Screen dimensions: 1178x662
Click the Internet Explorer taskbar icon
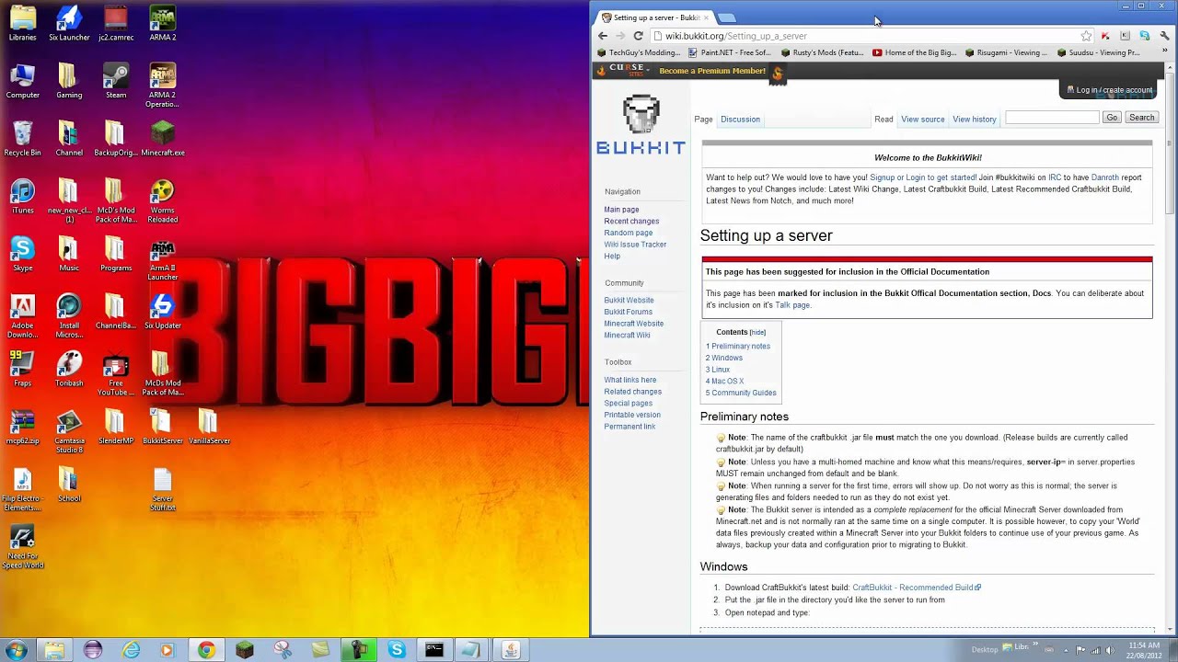131,650
